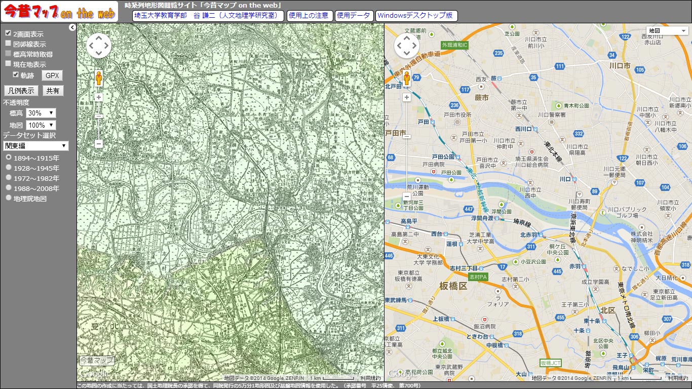Open the 地図 opacity dropdown showing 100%
The height and width of the screenshot is (389, 692).
coord(41,125)
